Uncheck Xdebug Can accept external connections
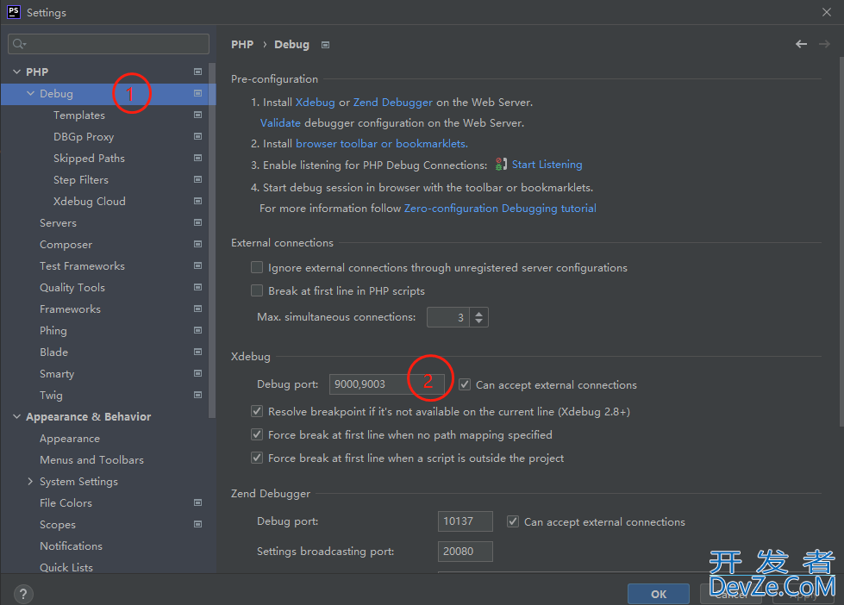Image resolution: width=844 pixels, height=605 pixels. [465, 384]
